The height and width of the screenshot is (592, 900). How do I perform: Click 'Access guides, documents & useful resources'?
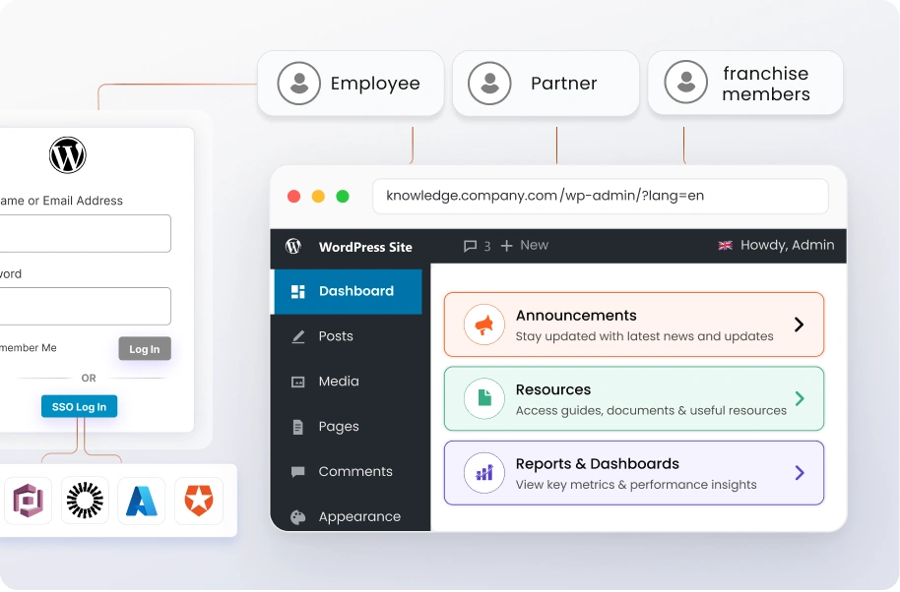pyautogui.click(x=651, y=410)
